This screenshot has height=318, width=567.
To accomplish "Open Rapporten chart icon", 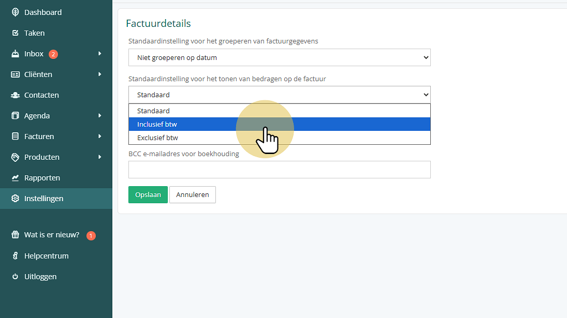I will pos(15,177).
